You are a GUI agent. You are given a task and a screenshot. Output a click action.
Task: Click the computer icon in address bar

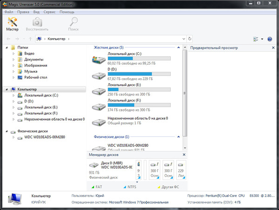click(39, 39)
